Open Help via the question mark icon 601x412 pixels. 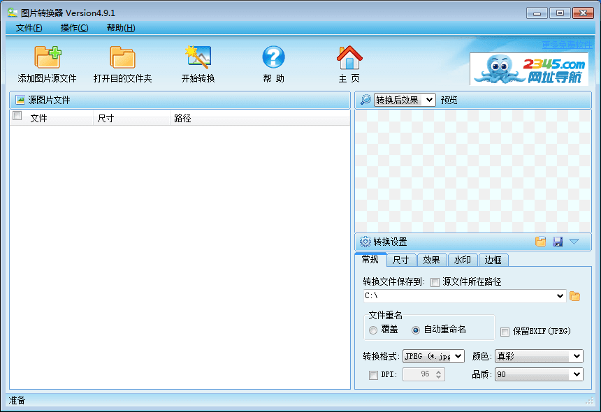(273, 57)
